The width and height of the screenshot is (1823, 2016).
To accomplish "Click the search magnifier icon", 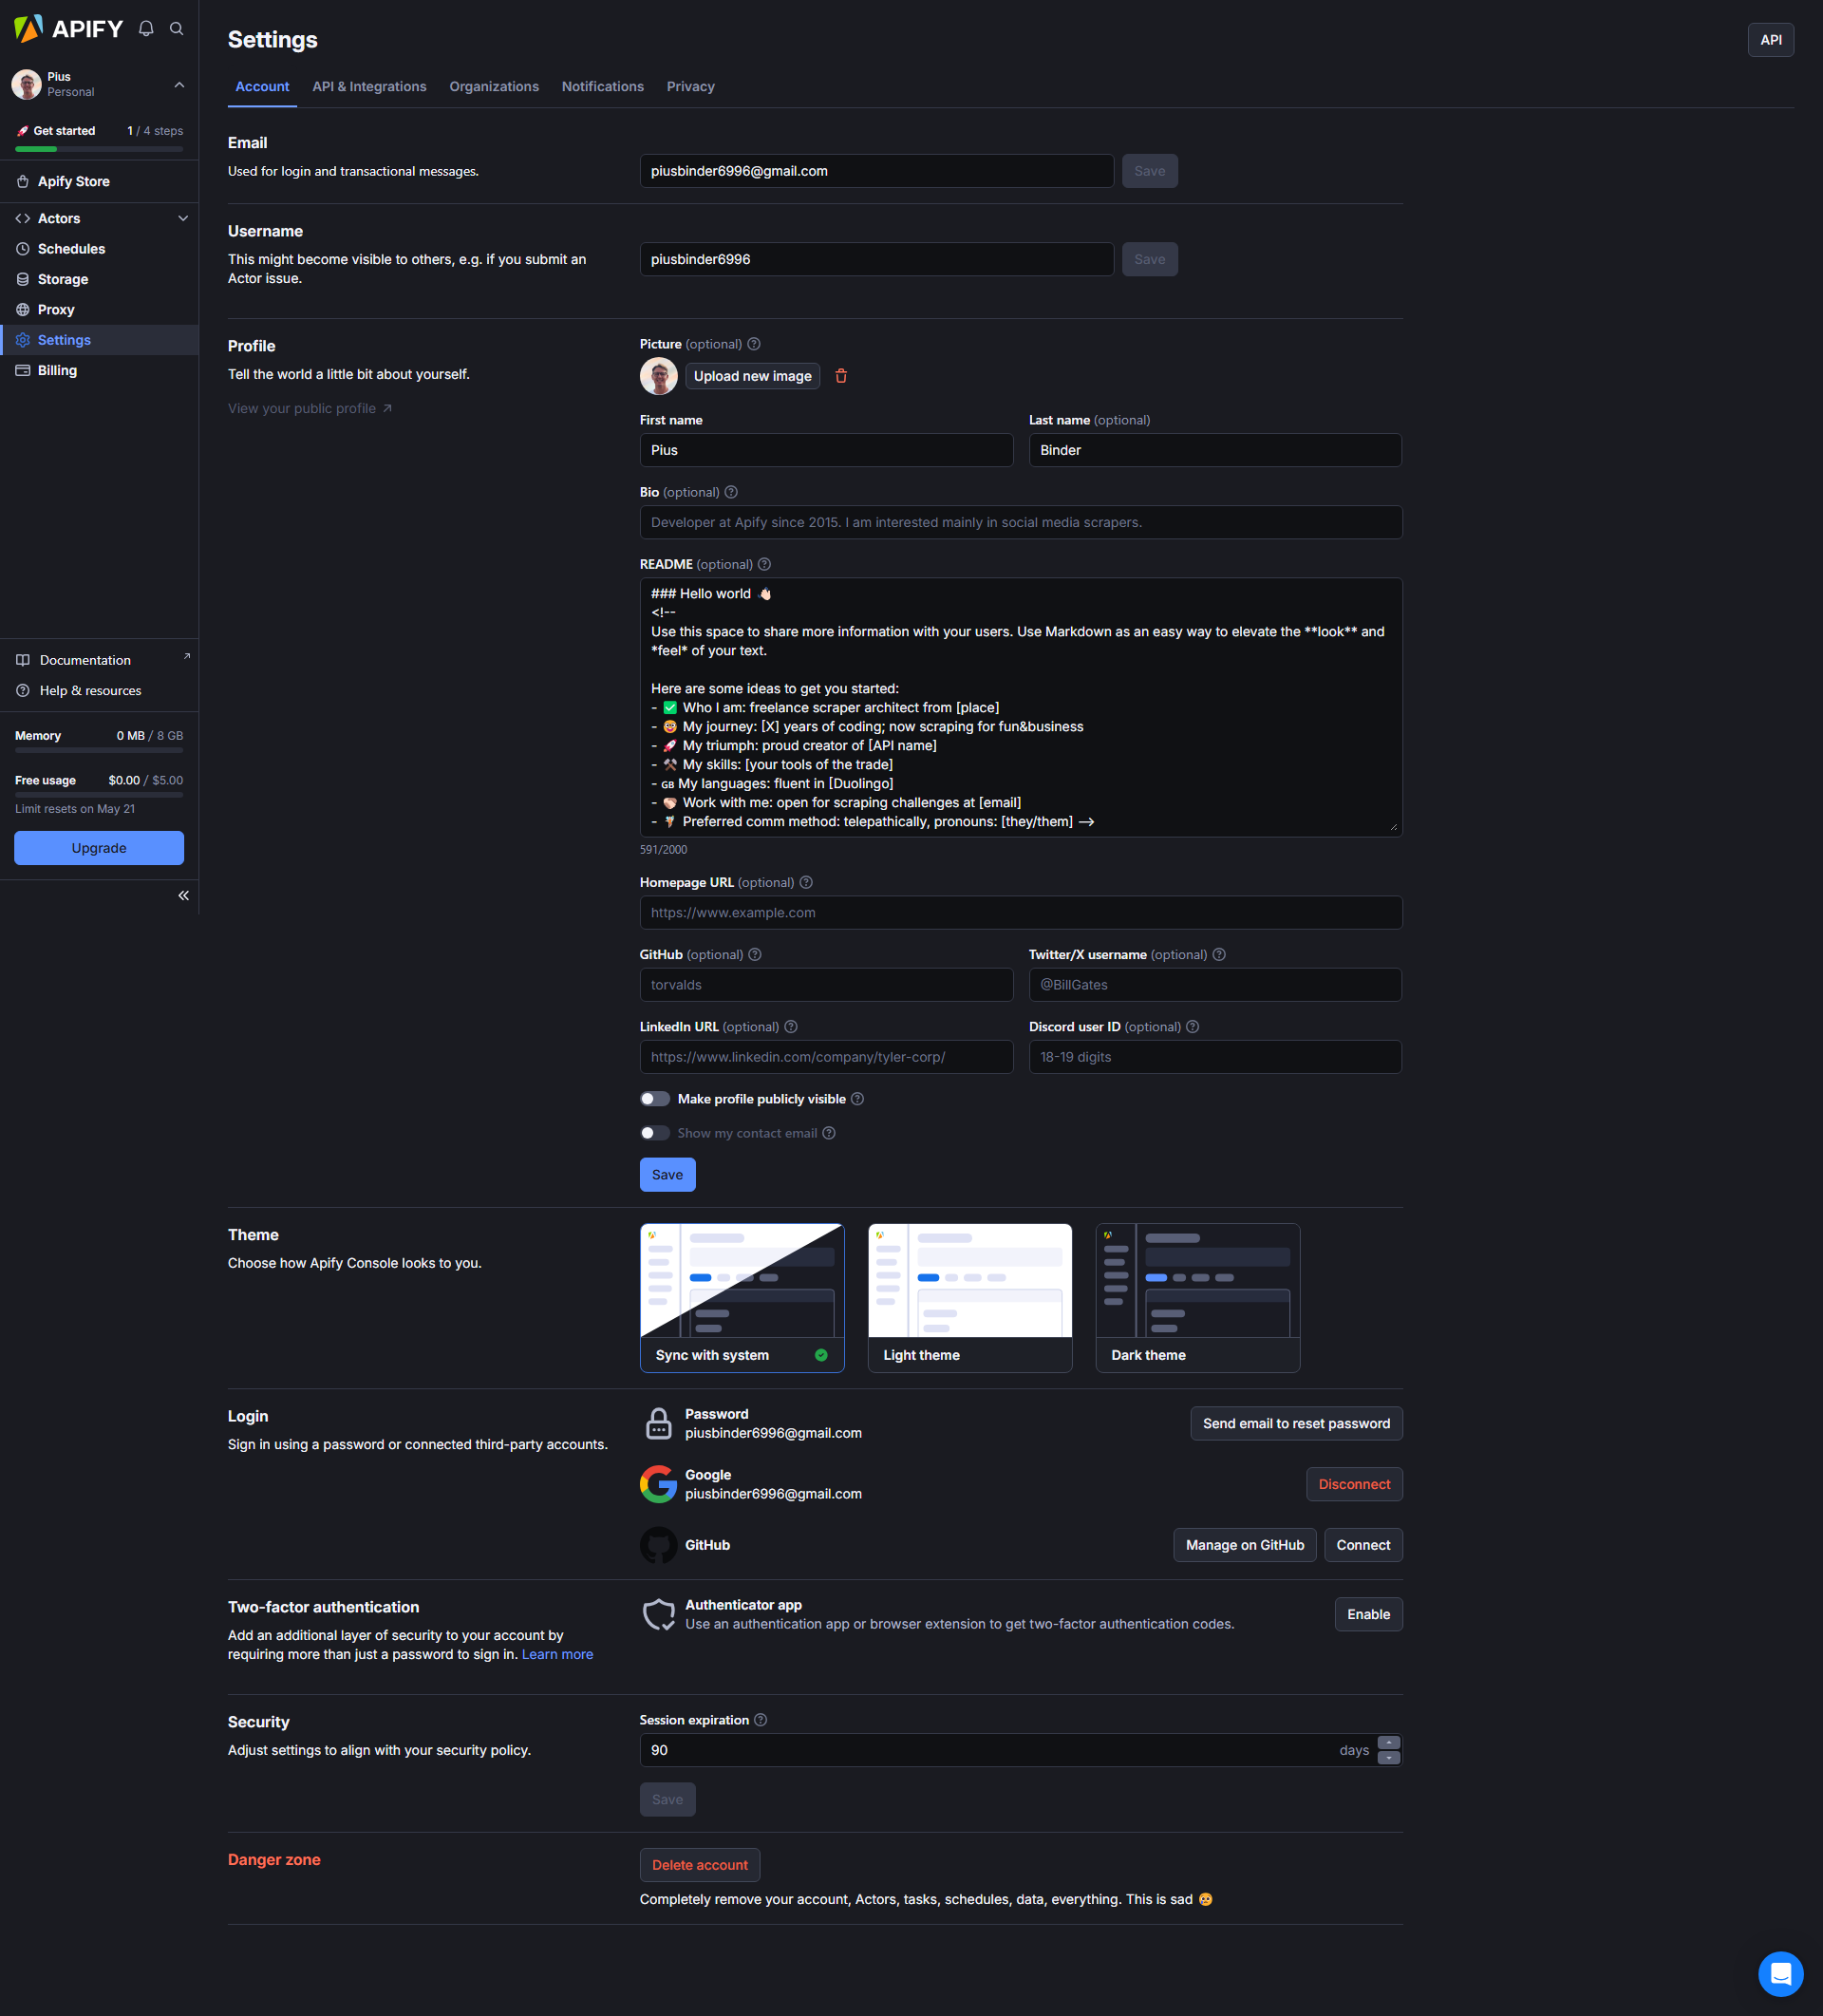I will 177,29.
